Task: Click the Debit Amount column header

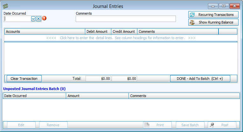Action: (x=98, y=32)
